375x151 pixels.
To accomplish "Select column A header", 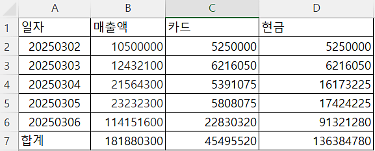I will click(x=55, y=9).
